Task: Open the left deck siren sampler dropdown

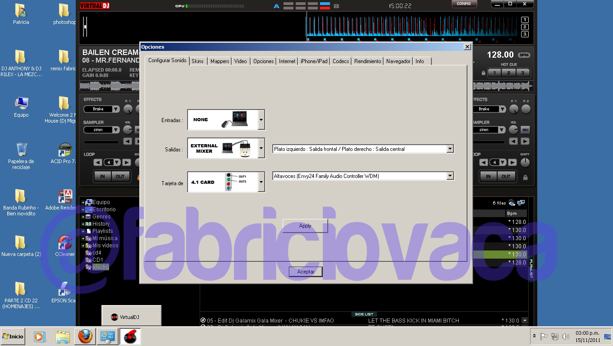Action: tap(116, 130)
